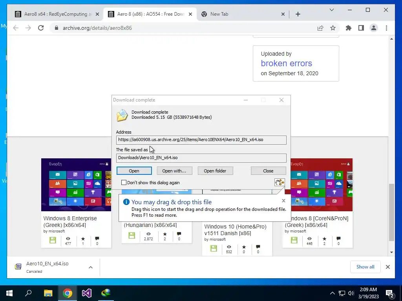Check Don't show this dialog again
The height and width of the screenshot is (301, 402).
[x=124, y=183]
